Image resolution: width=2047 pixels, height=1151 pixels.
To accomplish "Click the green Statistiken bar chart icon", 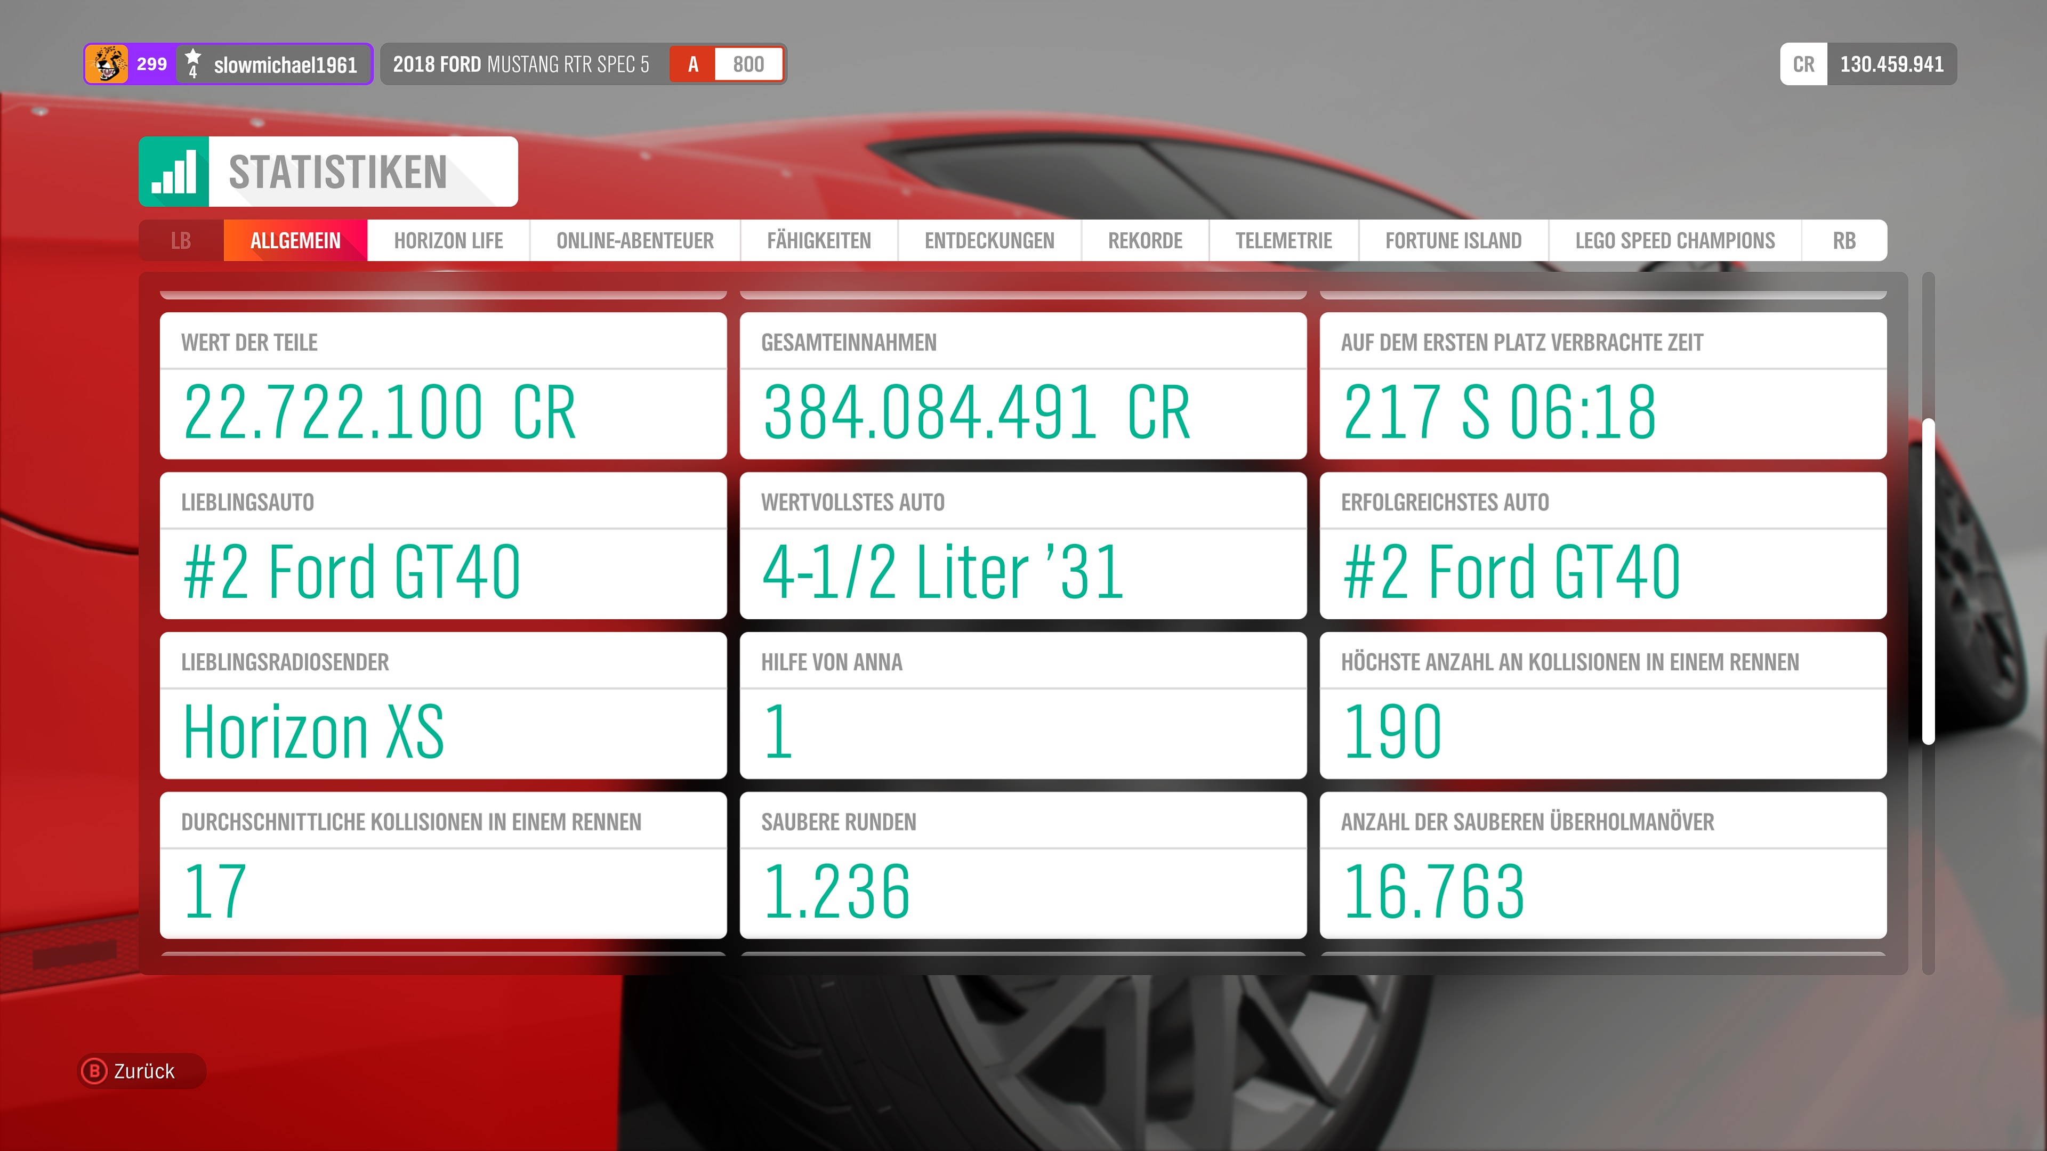I will 174,172.
